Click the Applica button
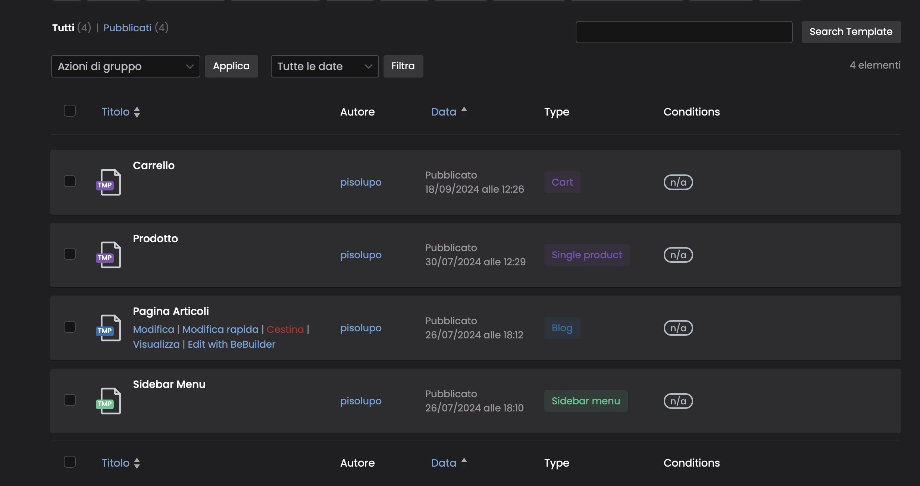This screenshot has height=486, width=920. point(231,66)
